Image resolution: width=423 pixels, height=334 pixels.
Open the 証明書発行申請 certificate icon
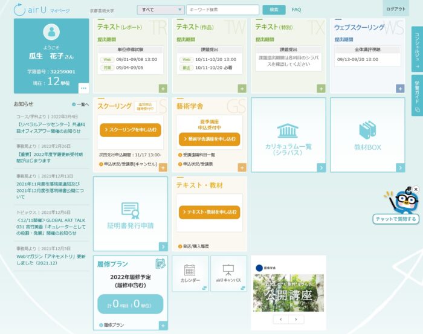pos(130,210)
